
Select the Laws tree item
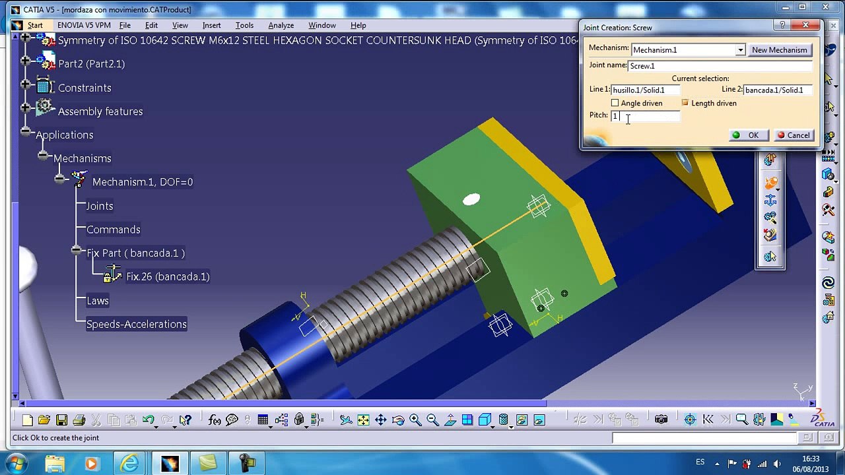pos(98,300)
